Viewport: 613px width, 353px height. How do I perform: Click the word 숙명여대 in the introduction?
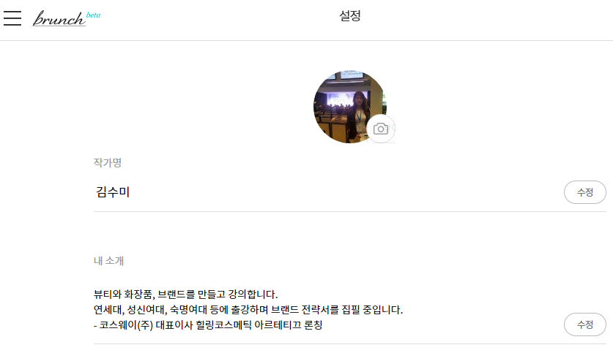pos(188,310)
